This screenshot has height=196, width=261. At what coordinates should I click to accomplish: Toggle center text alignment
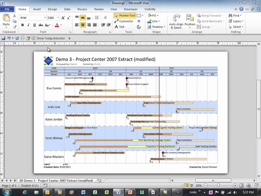[x=83, y=25]
